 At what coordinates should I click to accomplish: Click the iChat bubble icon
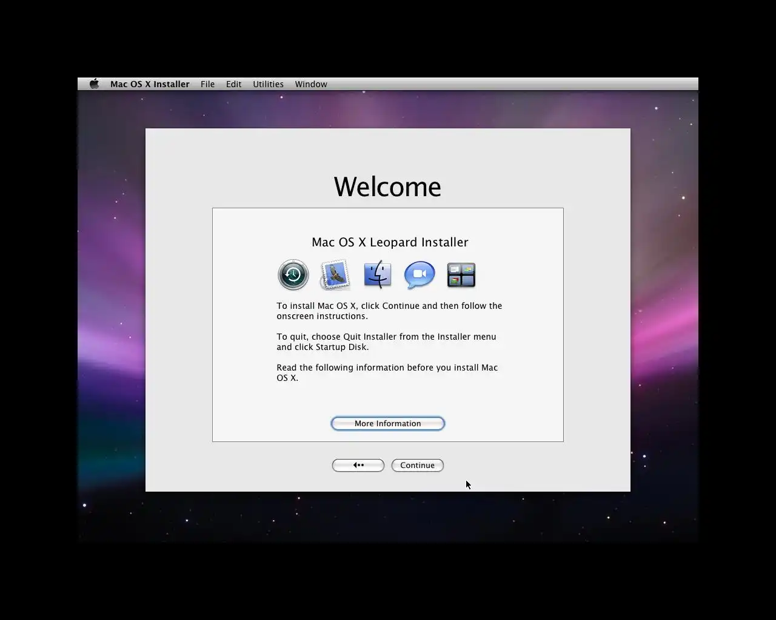point(420,275)
